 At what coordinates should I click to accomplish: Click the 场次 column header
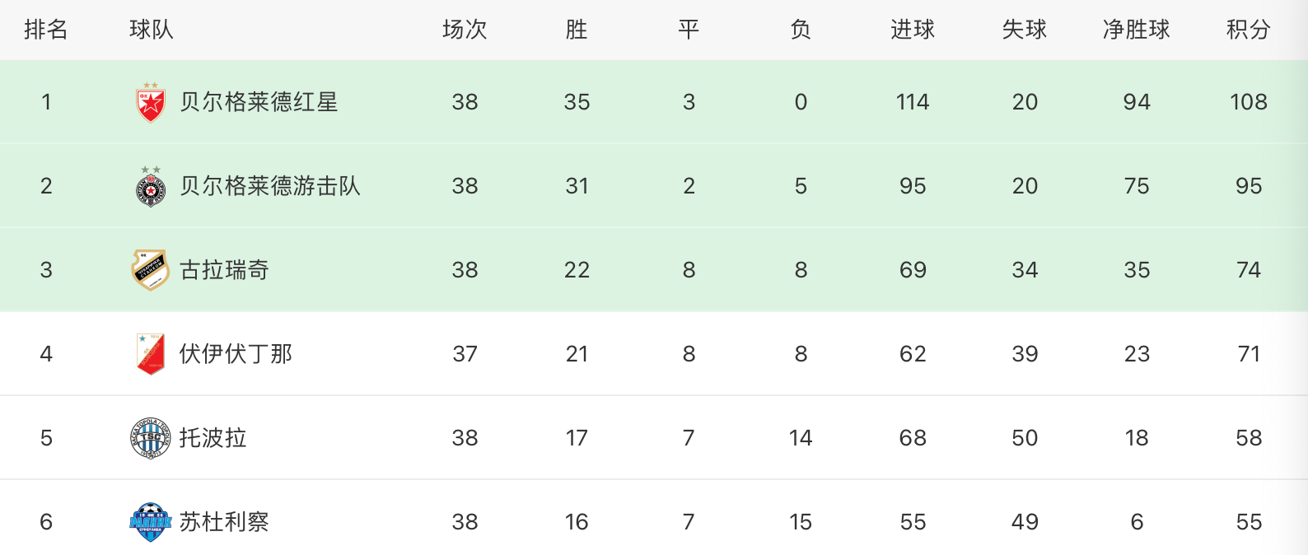[x=465, y=30]
